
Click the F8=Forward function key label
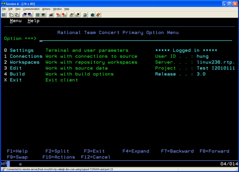pyautogui.click(x=214, y=151)
